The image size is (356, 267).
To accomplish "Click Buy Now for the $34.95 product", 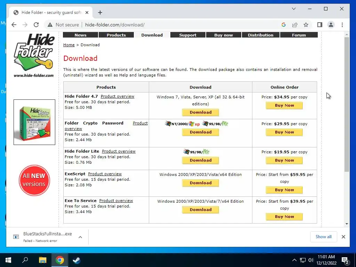I will pos(284,105).
